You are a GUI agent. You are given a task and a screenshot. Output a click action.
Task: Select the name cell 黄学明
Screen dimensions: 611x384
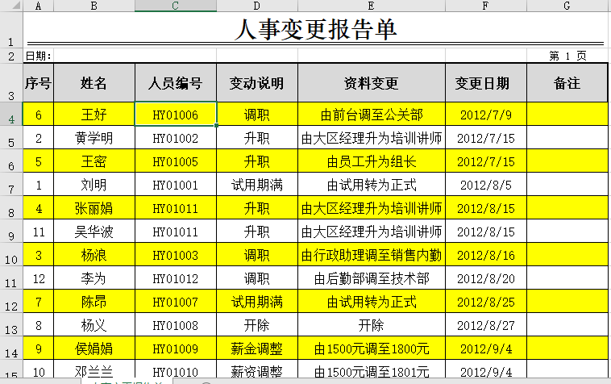pos(94,138)
